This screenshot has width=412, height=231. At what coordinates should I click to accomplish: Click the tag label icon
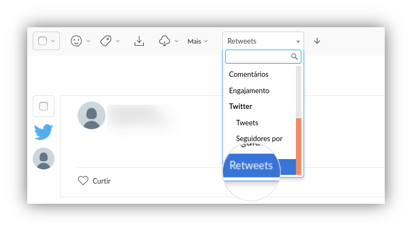coord(106,41)
